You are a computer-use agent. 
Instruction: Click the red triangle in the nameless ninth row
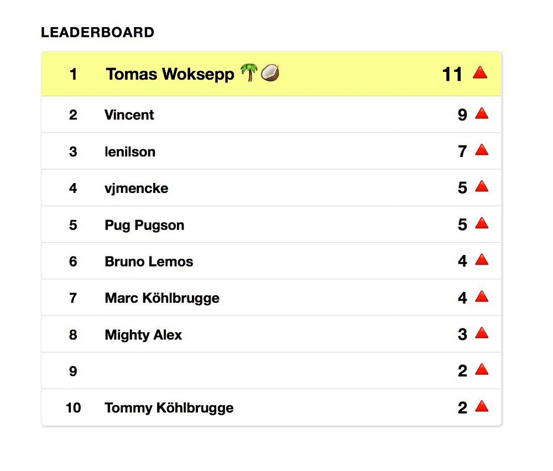pos(482,369)
